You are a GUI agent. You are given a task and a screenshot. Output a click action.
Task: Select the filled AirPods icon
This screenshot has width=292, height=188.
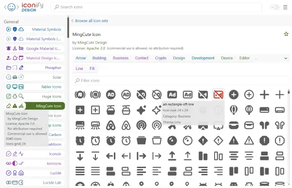point(264,125)
